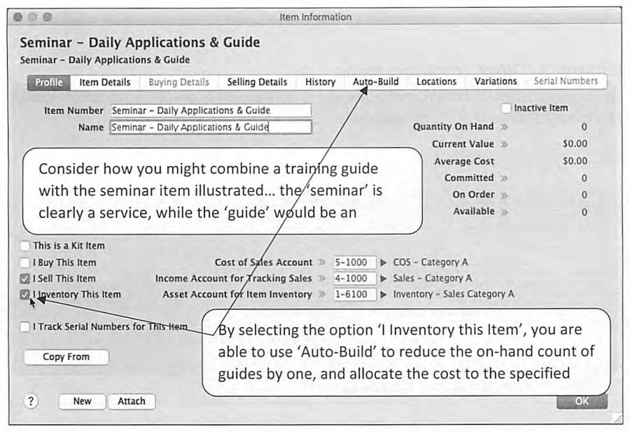Image resolution: width=630 pixels, height=432 pixels.
Task: Click the Copy From button
Action: pyautogui.click(x=66, y=357)
